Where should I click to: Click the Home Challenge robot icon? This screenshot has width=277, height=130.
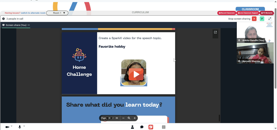(x=79, y=55)
